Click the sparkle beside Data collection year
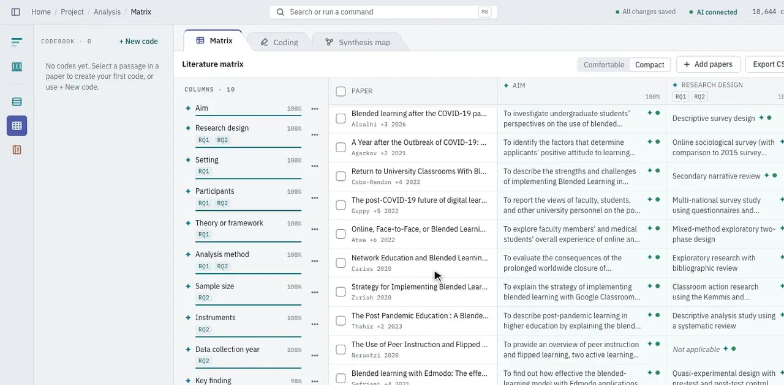Image resolution: width=784 pixels, height=385 pixels. click(188, 349)
